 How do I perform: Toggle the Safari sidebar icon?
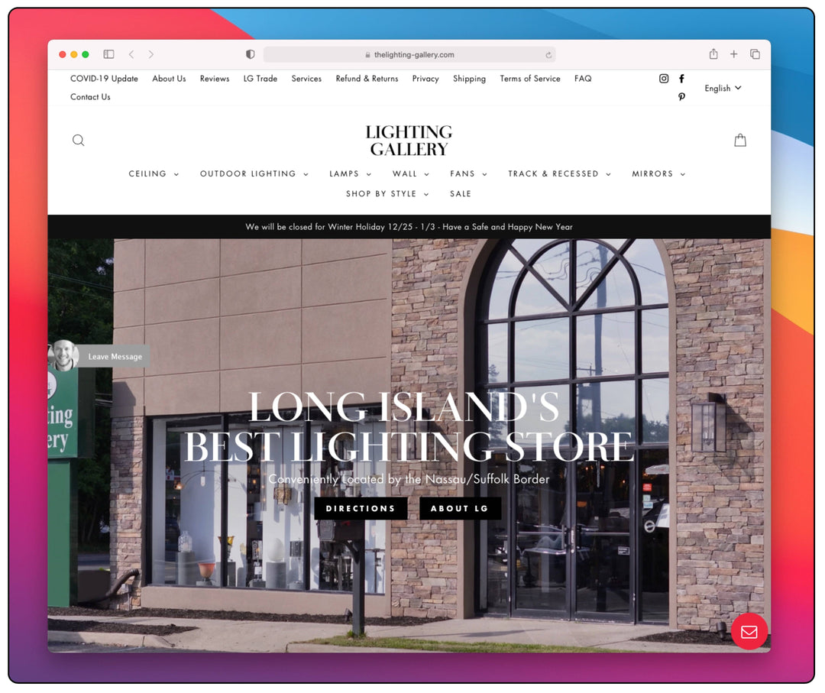coord(108,54)
